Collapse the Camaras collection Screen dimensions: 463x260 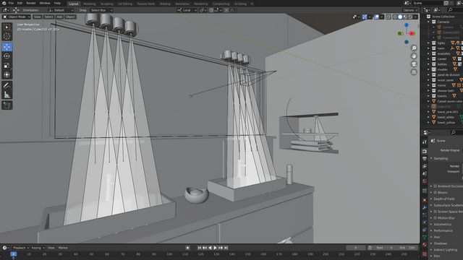428,22
